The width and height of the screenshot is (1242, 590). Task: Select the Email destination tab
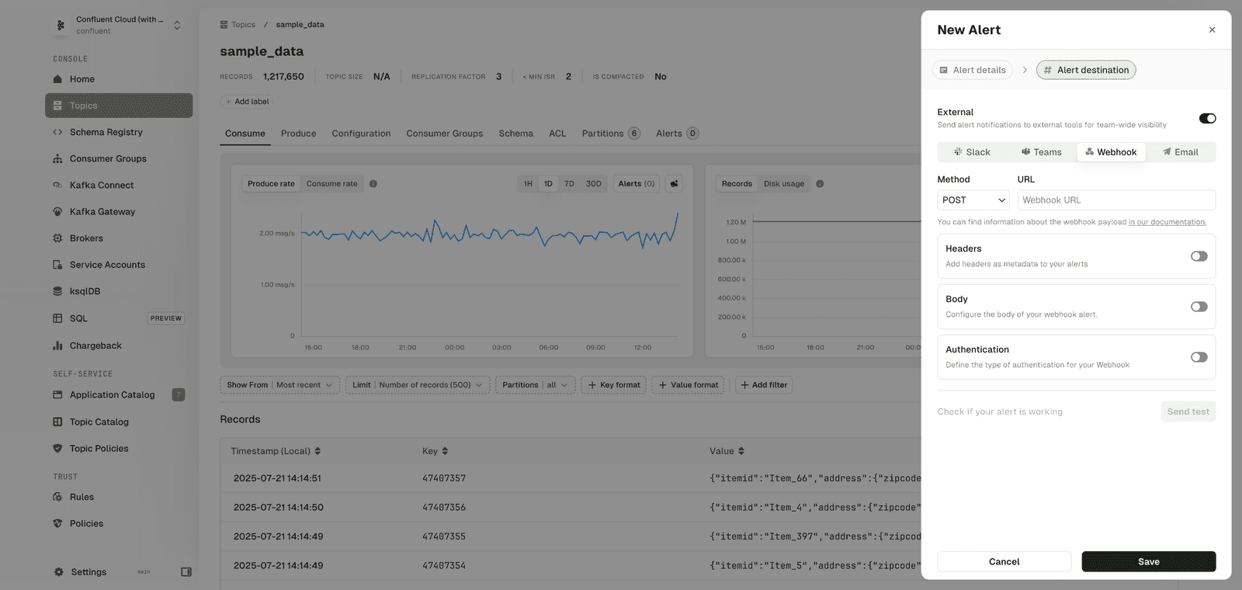(x=1180, y=152)
